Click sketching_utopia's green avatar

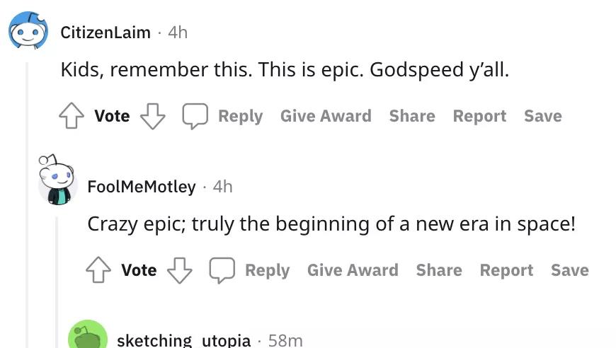(87, 337)
